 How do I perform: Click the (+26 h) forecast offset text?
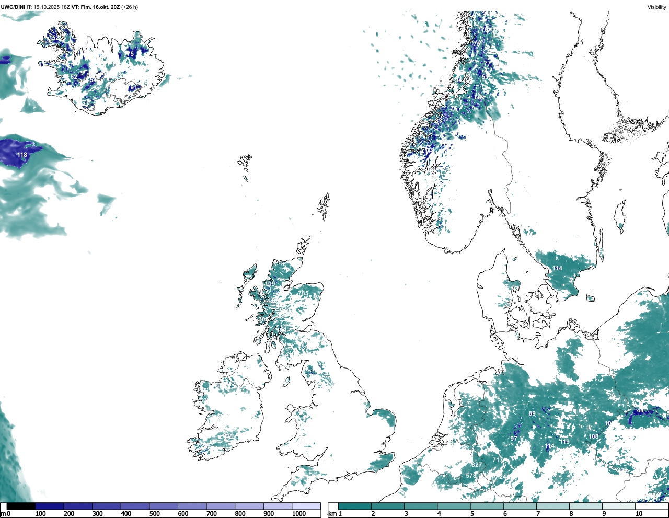tap(130, 7)
